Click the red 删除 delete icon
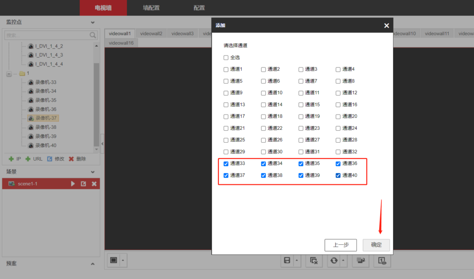This screenshot has width=474, height=279. (71, 159)
